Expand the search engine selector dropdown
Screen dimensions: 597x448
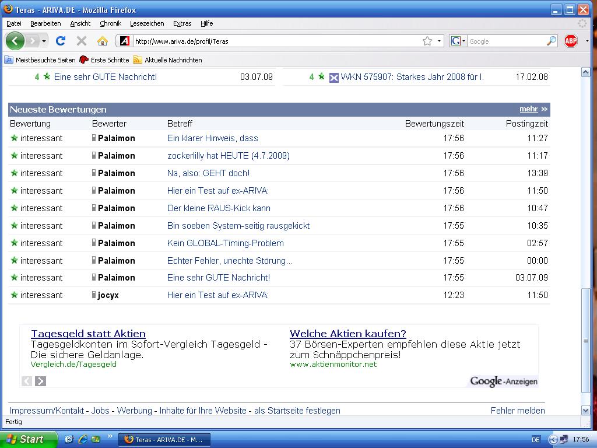pos(458,41)
